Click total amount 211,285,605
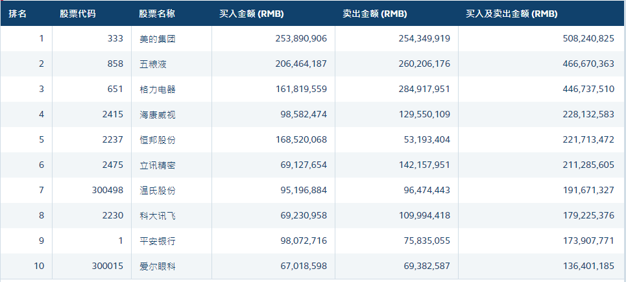 588,165
